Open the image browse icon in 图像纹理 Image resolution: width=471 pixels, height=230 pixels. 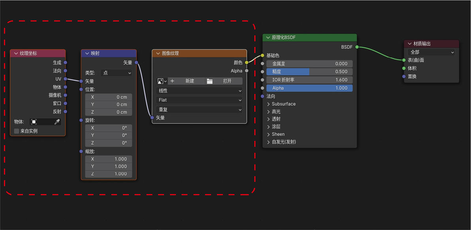tap(162, 81)
